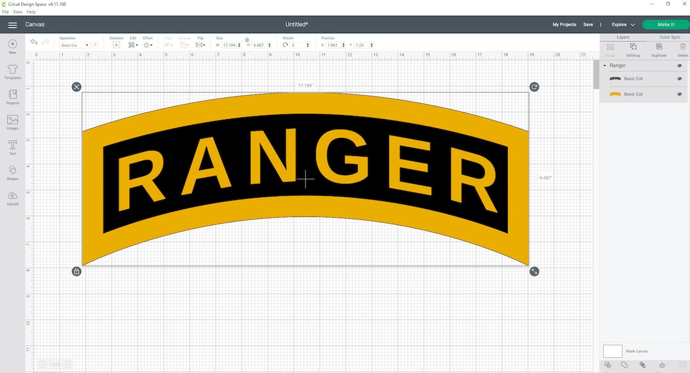Click the Upload icon in the sidebar
690x373 pixels.
coord(12,197)
